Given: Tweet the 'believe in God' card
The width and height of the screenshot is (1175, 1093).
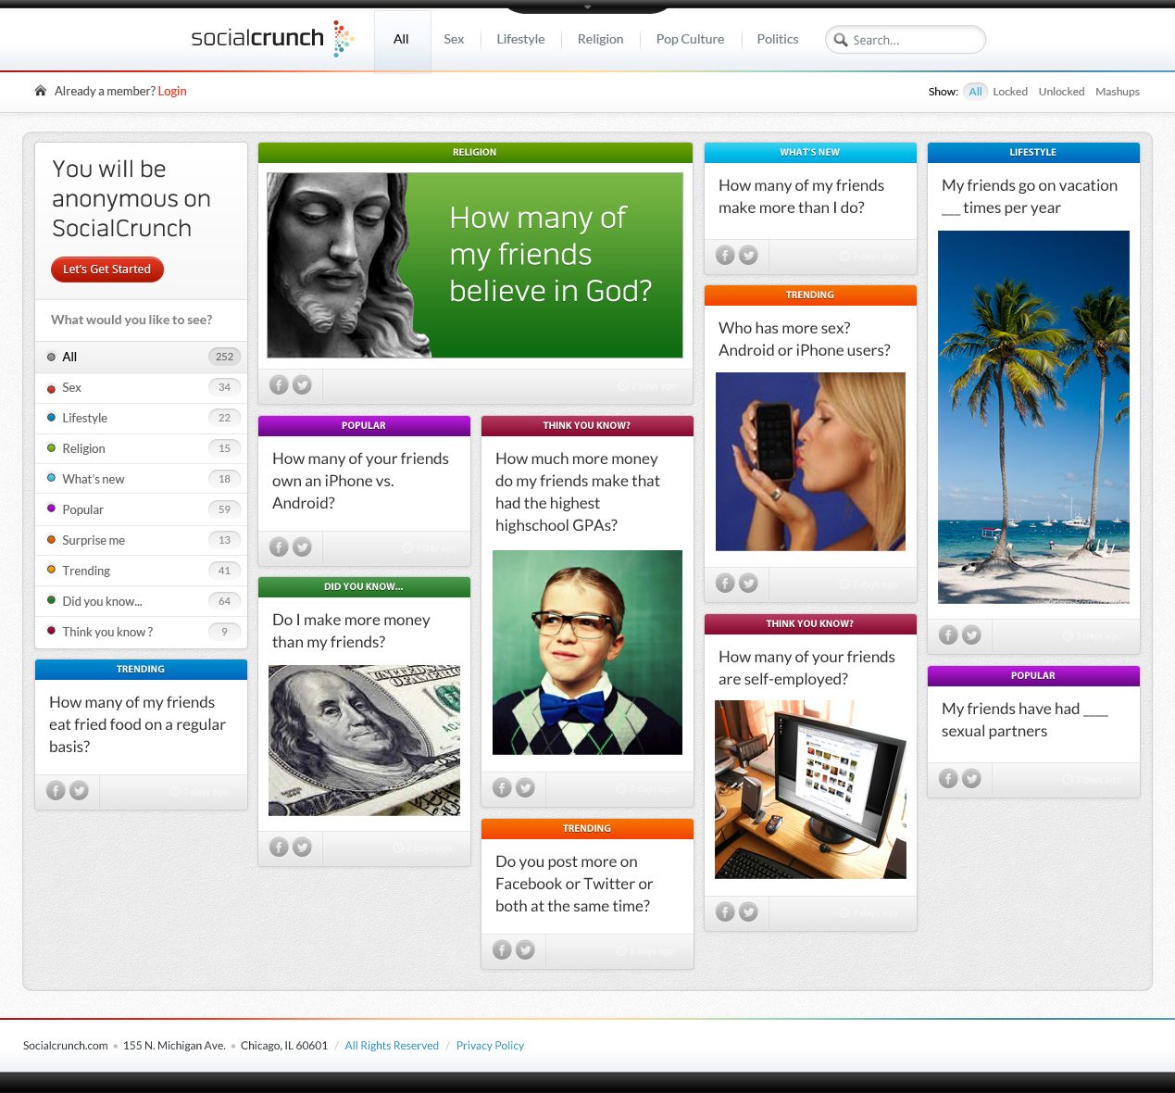Looking at the screenshot, I should tap(302, 385).
